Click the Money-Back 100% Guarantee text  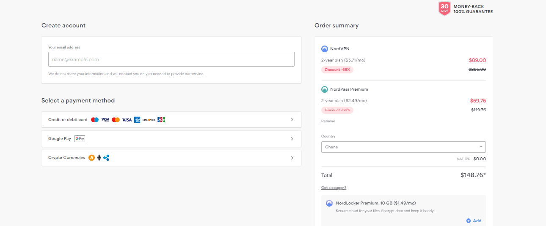click(473, 9)
